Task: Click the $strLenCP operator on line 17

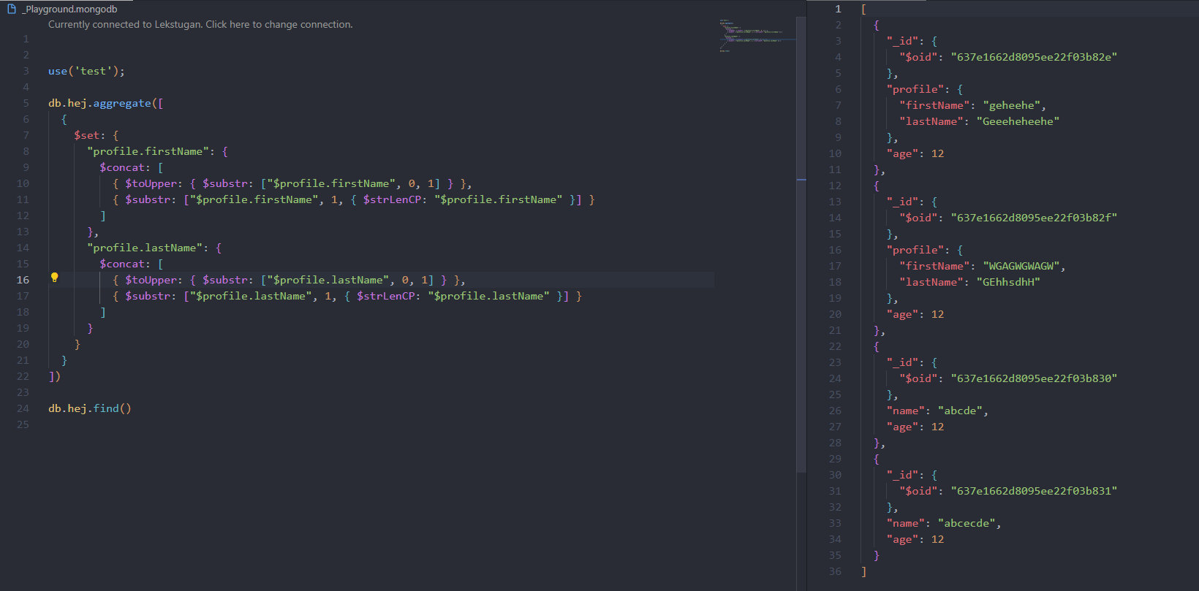Action: [x=385, y=296]
